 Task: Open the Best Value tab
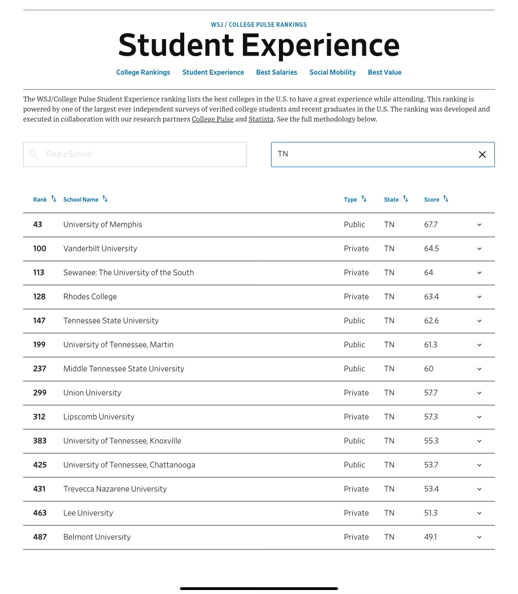coord(384,72)
